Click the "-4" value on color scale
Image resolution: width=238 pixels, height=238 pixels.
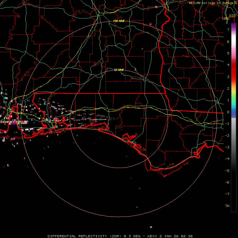227,159
